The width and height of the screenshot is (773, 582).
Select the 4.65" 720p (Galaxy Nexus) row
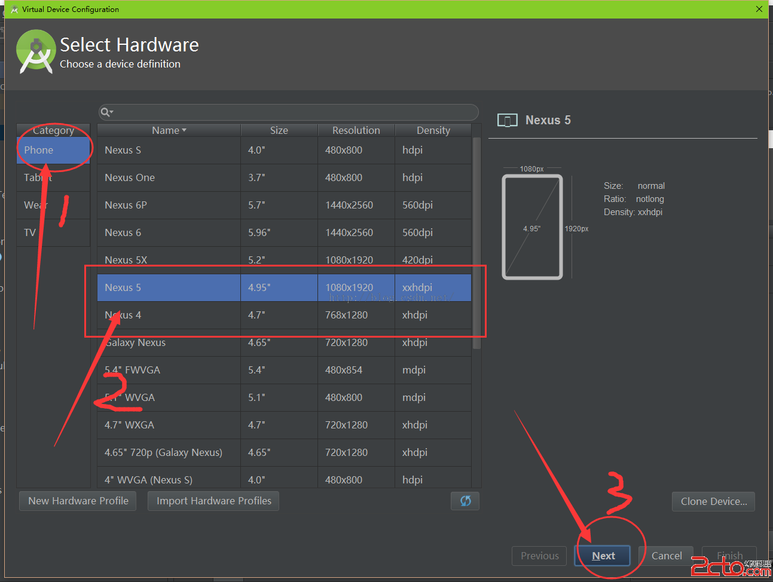click(x=285, y=452)
